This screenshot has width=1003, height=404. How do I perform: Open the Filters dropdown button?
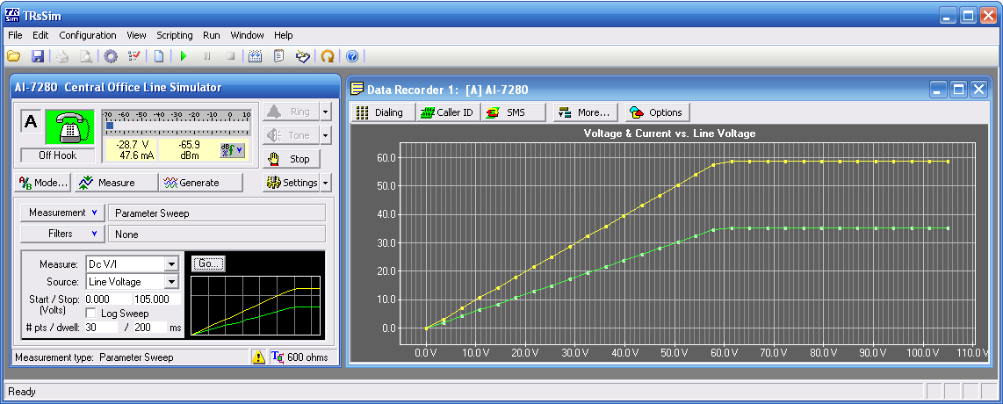pyautogui.click(x=62, y=234)
